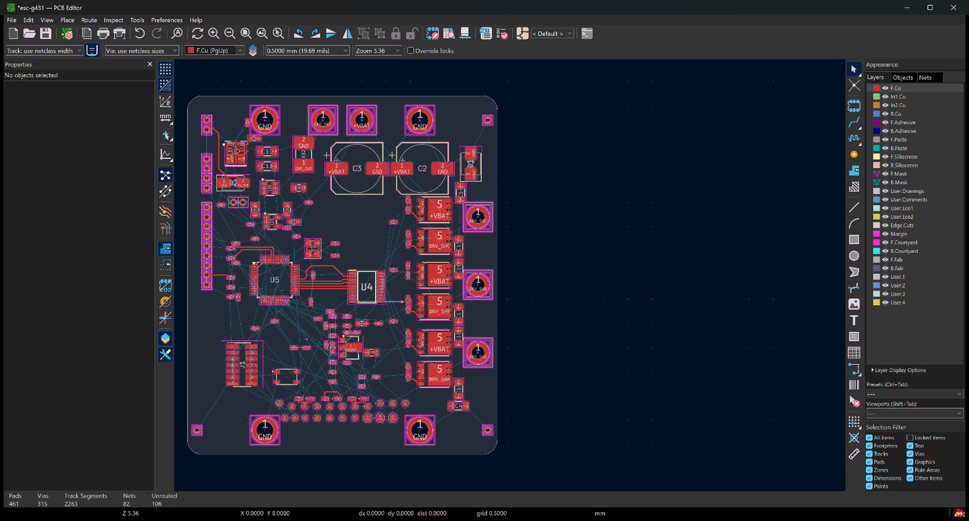969x521 pixels.
Task: Hide the B.Cu layer visibility
Action: coord(885,113)
